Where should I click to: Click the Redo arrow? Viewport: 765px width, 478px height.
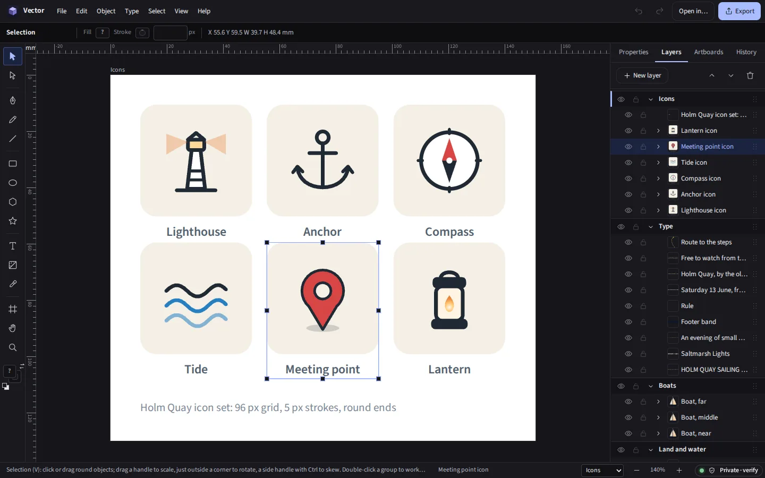[x=659, y=11]
